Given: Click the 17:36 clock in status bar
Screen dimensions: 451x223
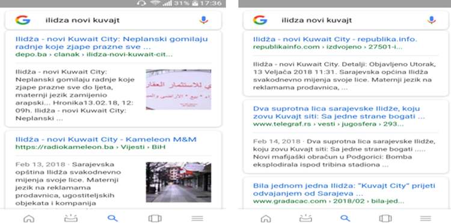Looking at the screenshot, I should pyautogui.click(x=211, y=4).
